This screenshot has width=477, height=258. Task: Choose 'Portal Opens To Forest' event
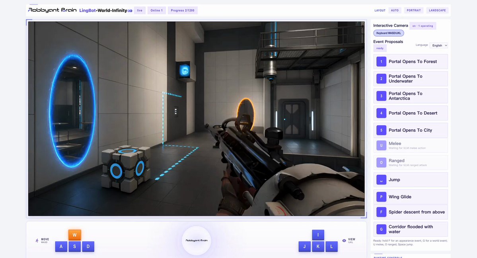coord(411,62)
